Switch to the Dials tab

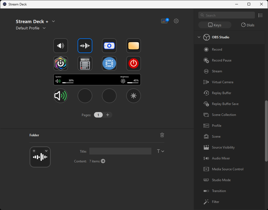248,25
